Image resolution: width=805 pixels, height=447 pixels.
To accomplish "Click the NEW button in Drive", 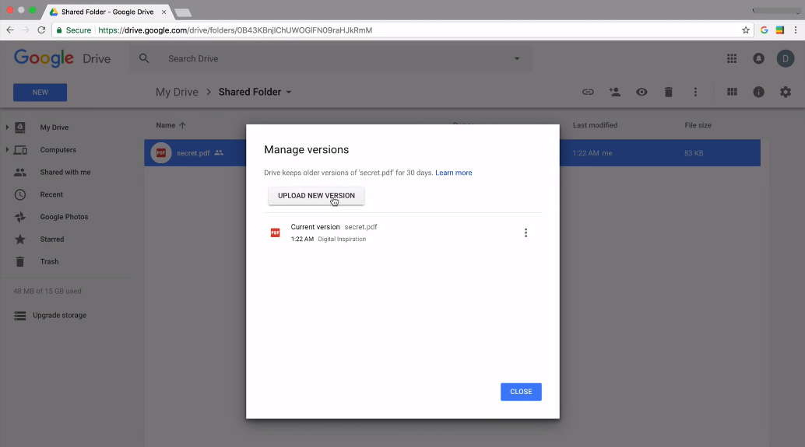I will click(40, 93).
